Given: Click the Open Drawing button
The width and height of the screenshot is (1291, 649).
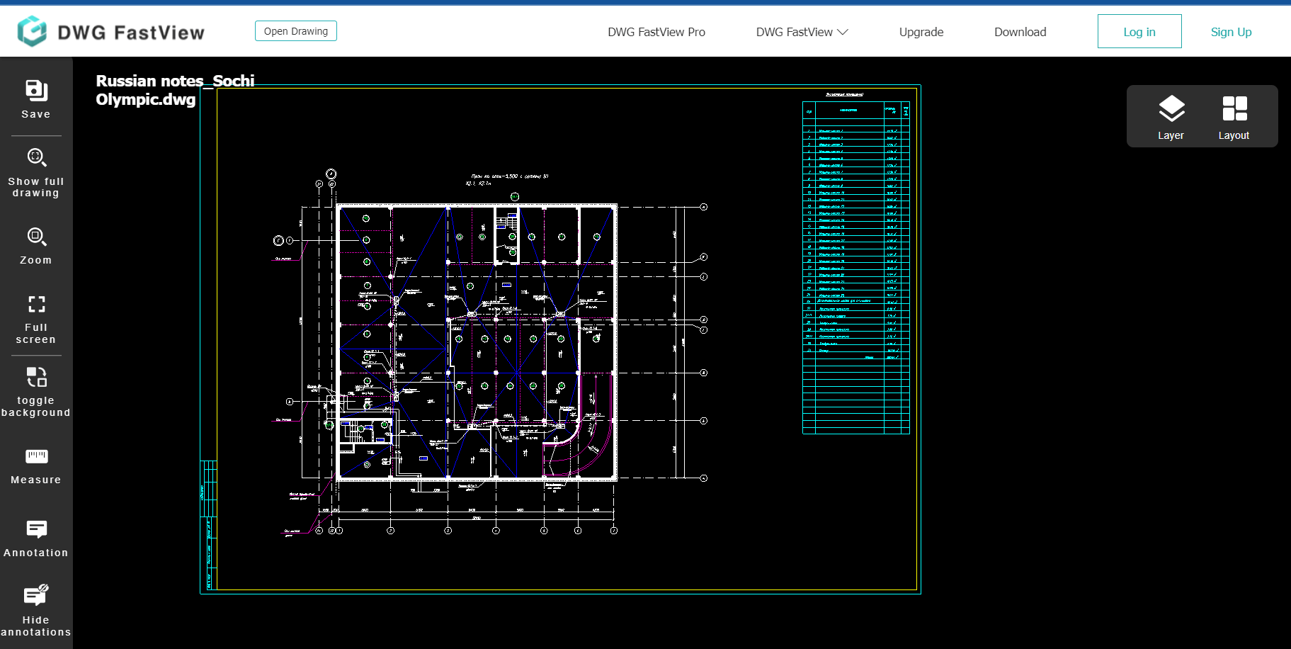Looking at the screenshot, I should click(x=296, y=31).
